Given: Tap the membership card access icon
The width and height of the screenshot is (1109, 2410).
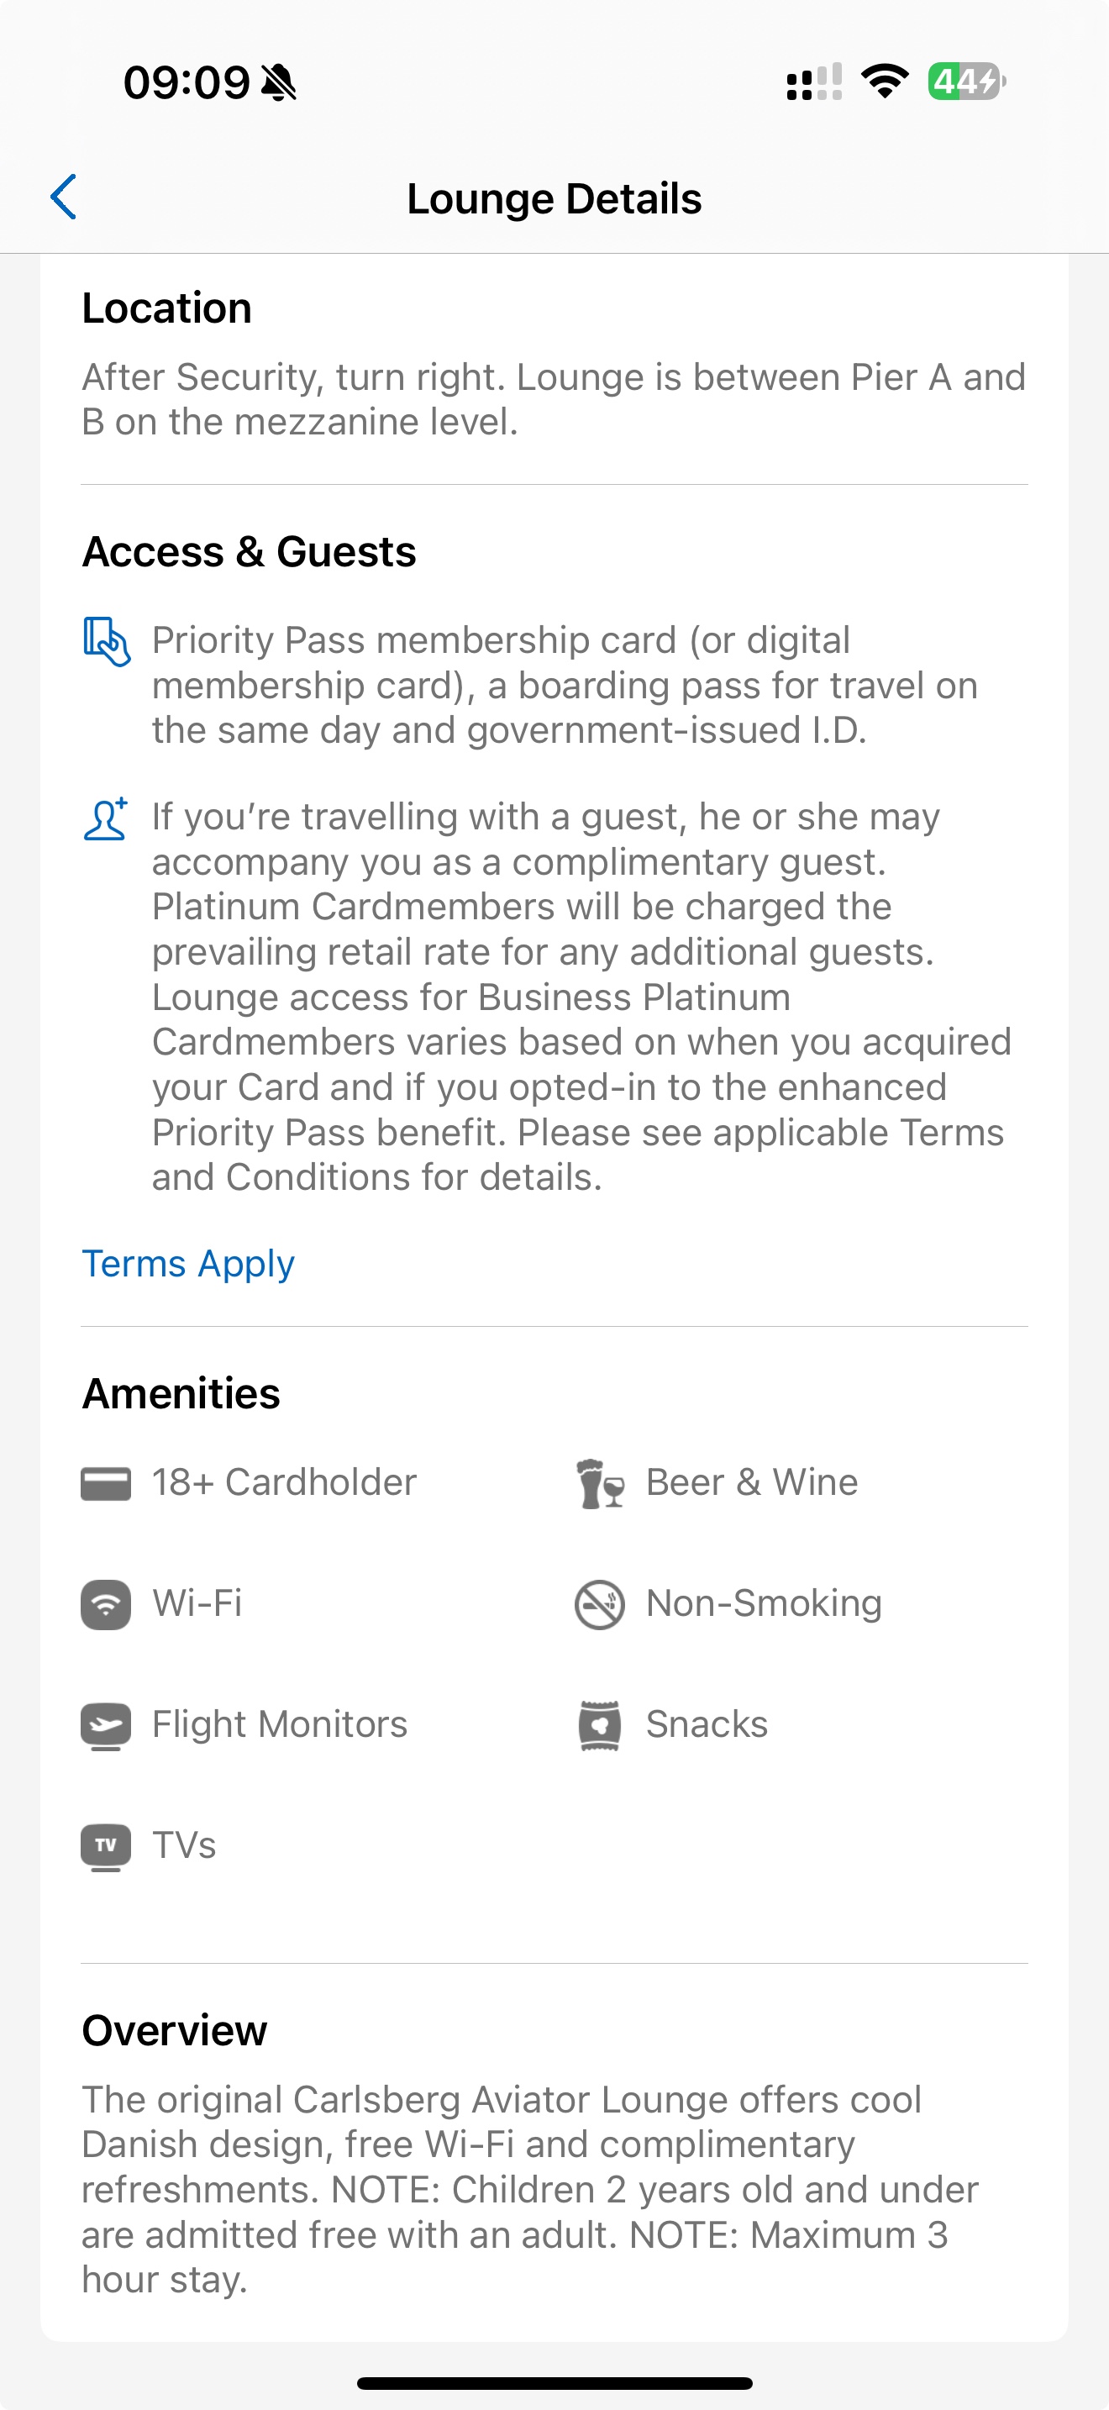Looking at the screenshot, I should (x=106, y=641).
